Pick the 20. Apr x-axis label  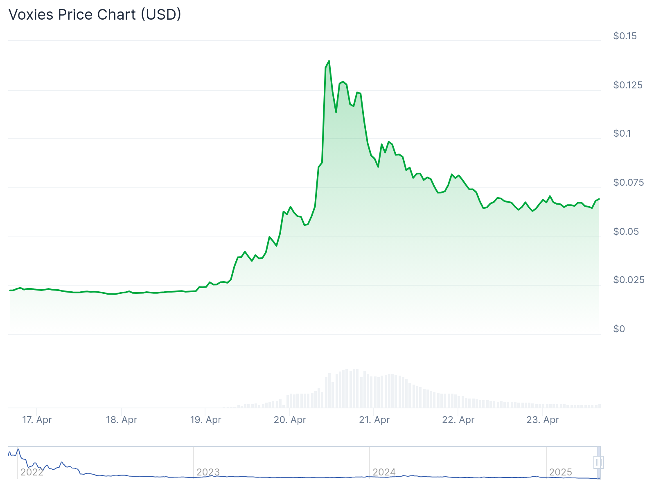click(x=290, y=420)
